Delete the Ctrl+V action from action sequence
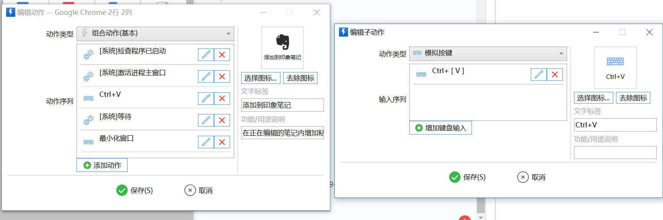This screenshot has width=663, height=220. 222,98
